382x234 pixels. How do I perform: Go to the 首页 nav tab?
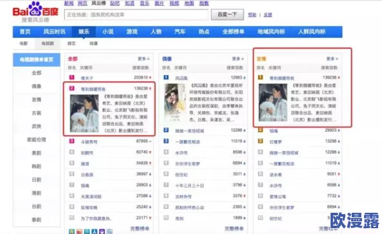click(25, 32)
